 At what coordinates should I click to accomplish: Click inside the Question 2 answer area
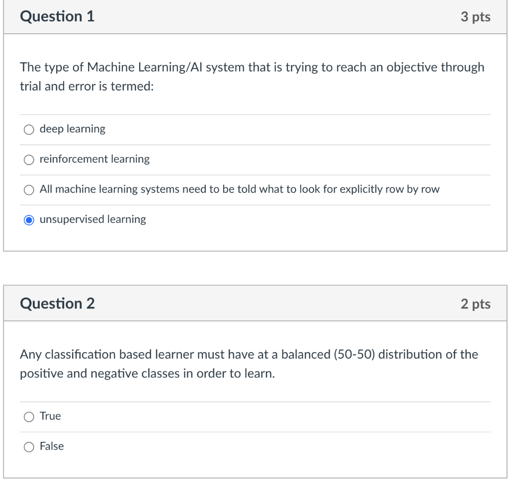254,431
